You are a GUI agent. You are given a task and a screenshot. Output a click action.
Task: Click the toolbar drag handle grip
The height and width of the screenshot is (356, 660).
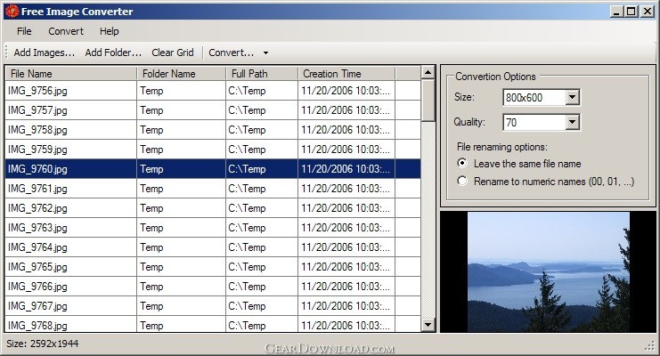click(x=6, y=53)
